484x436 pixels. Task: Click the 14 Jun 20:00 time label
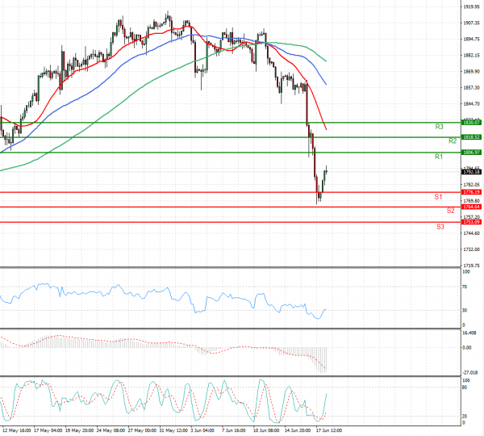298,430
